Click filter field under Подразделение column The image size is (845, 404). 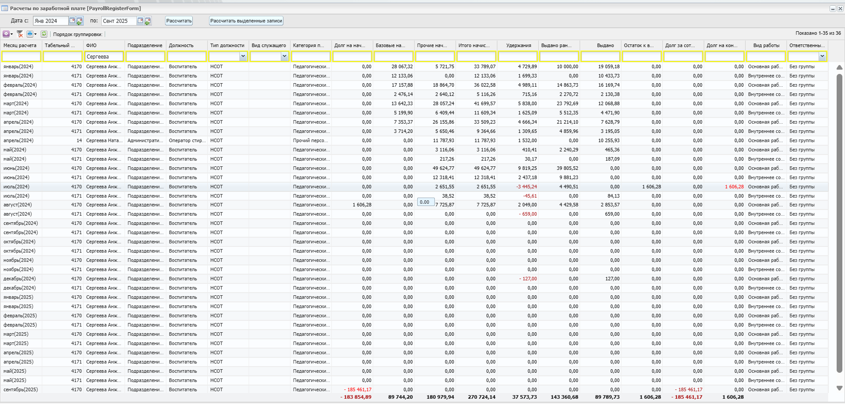(x=145, y=56)
